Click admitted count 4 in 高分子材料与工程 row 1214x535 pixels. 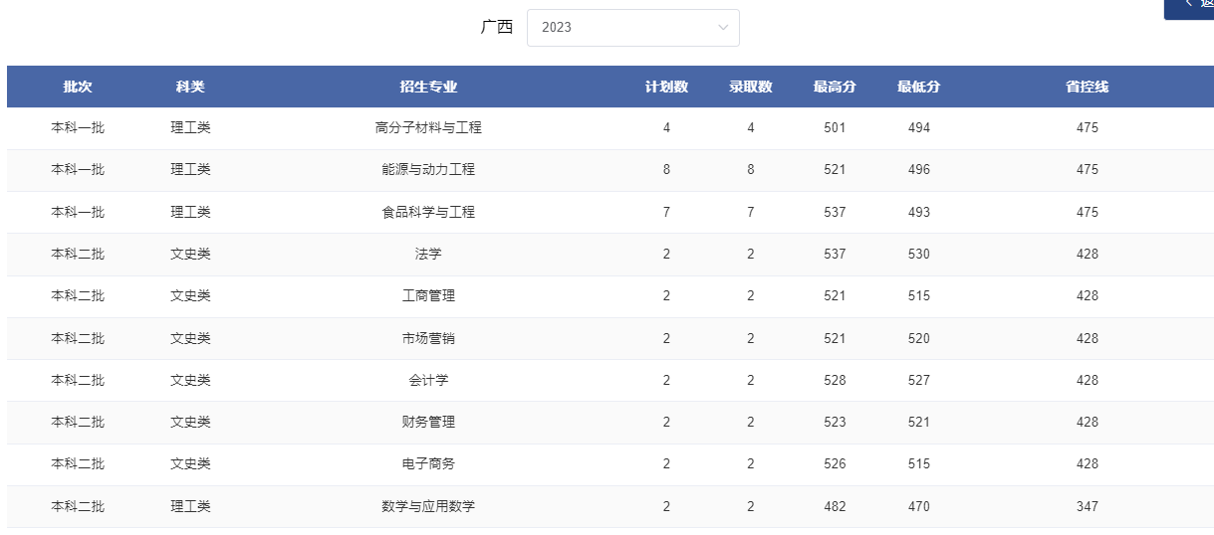[x=751, y=128]
